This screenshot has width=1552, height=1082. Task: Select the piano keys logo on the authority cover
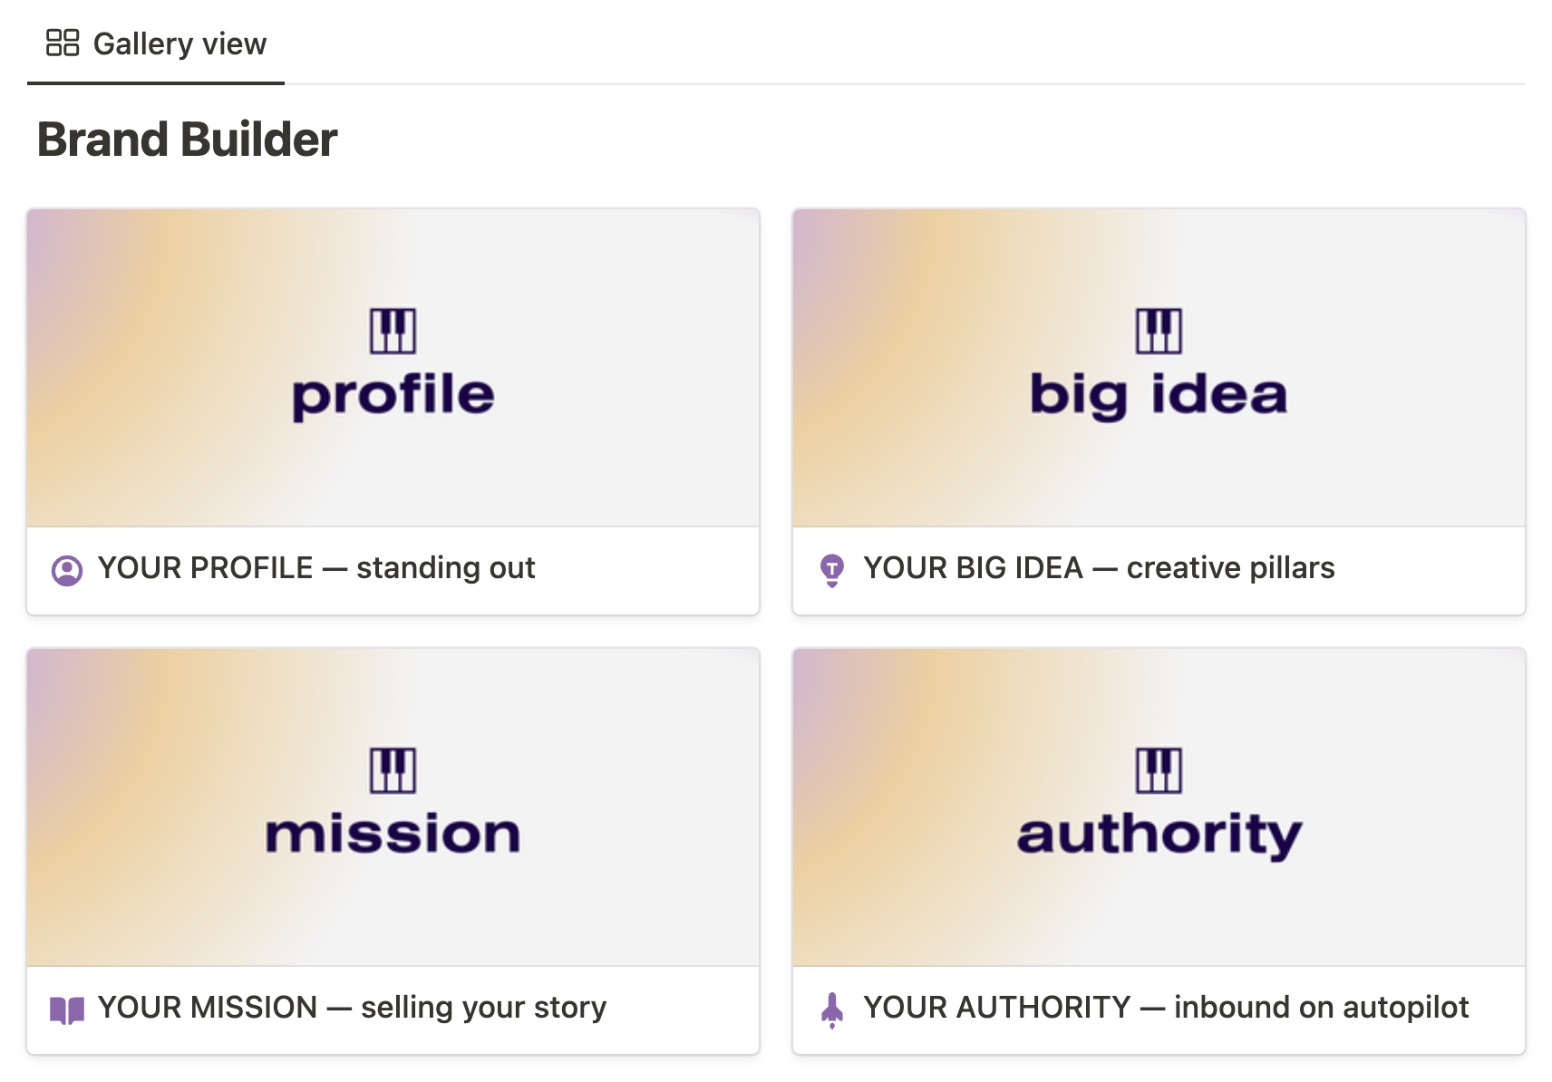pyautogui.click(x=1159, y=770)
